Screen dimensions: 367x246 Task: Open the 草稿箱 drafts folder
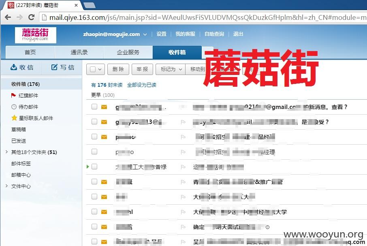point(19,129)
